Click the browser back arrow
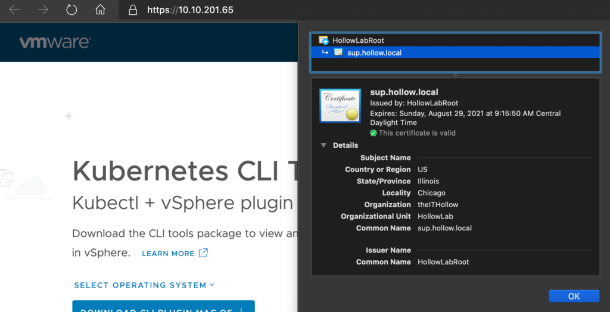Image resolution: width=610 pixels, height=312 pixels. tap(14, 10)
